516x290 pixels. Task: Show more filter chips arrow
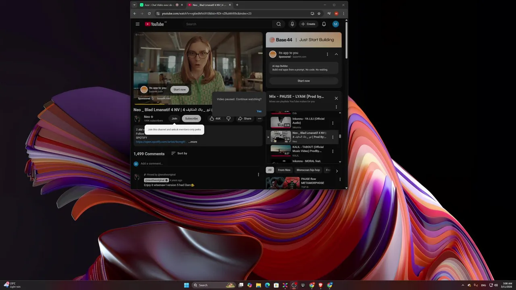point(337,171)
